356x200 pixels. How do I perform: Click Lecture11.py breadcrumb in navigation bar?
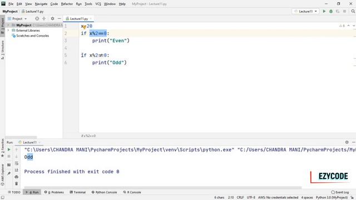point(32,11)
